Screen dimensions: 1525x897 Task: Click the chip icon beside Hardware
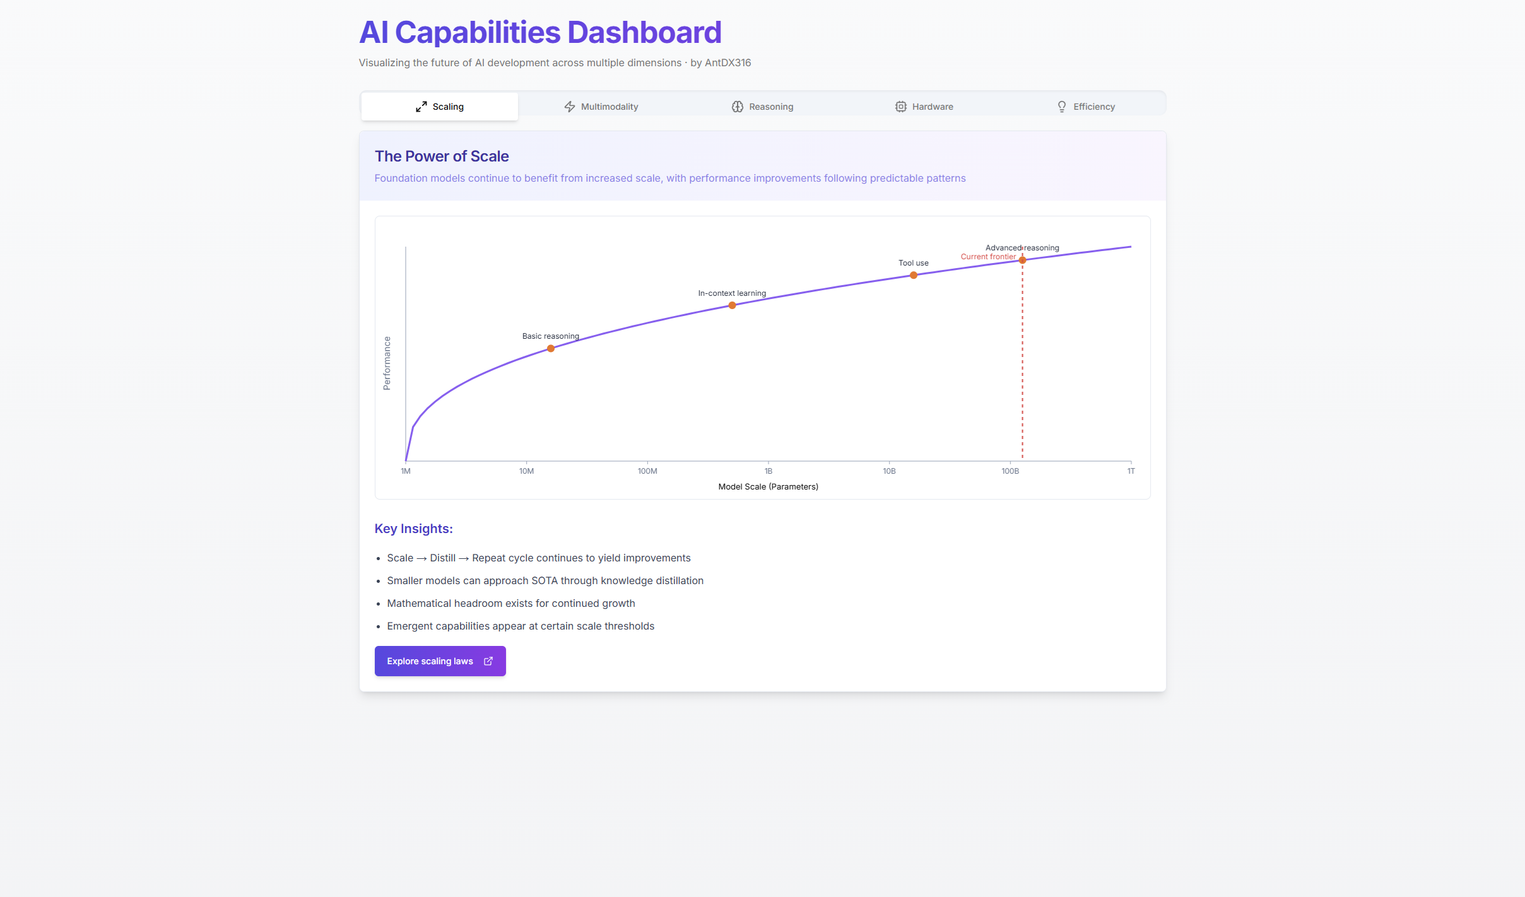click(x=900, y=107)
